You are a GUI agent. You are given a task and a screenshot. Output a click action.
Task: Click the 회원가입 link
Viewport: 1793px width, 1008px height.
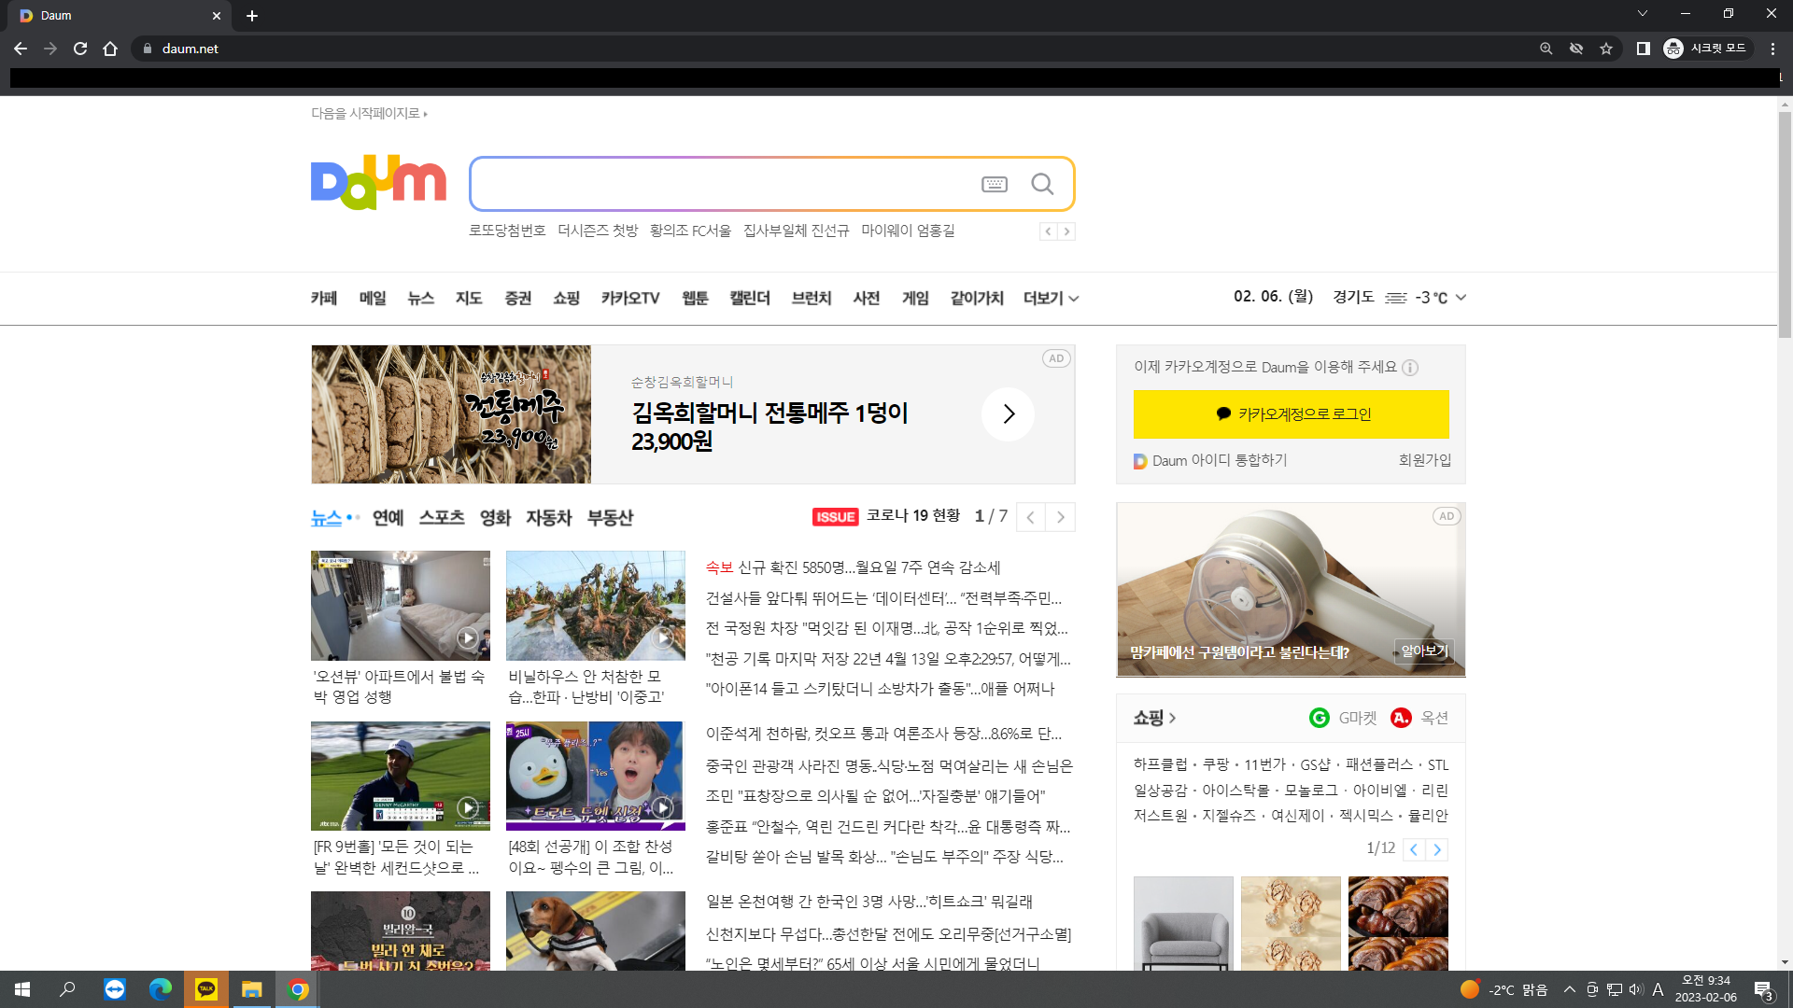point(1425,460)
